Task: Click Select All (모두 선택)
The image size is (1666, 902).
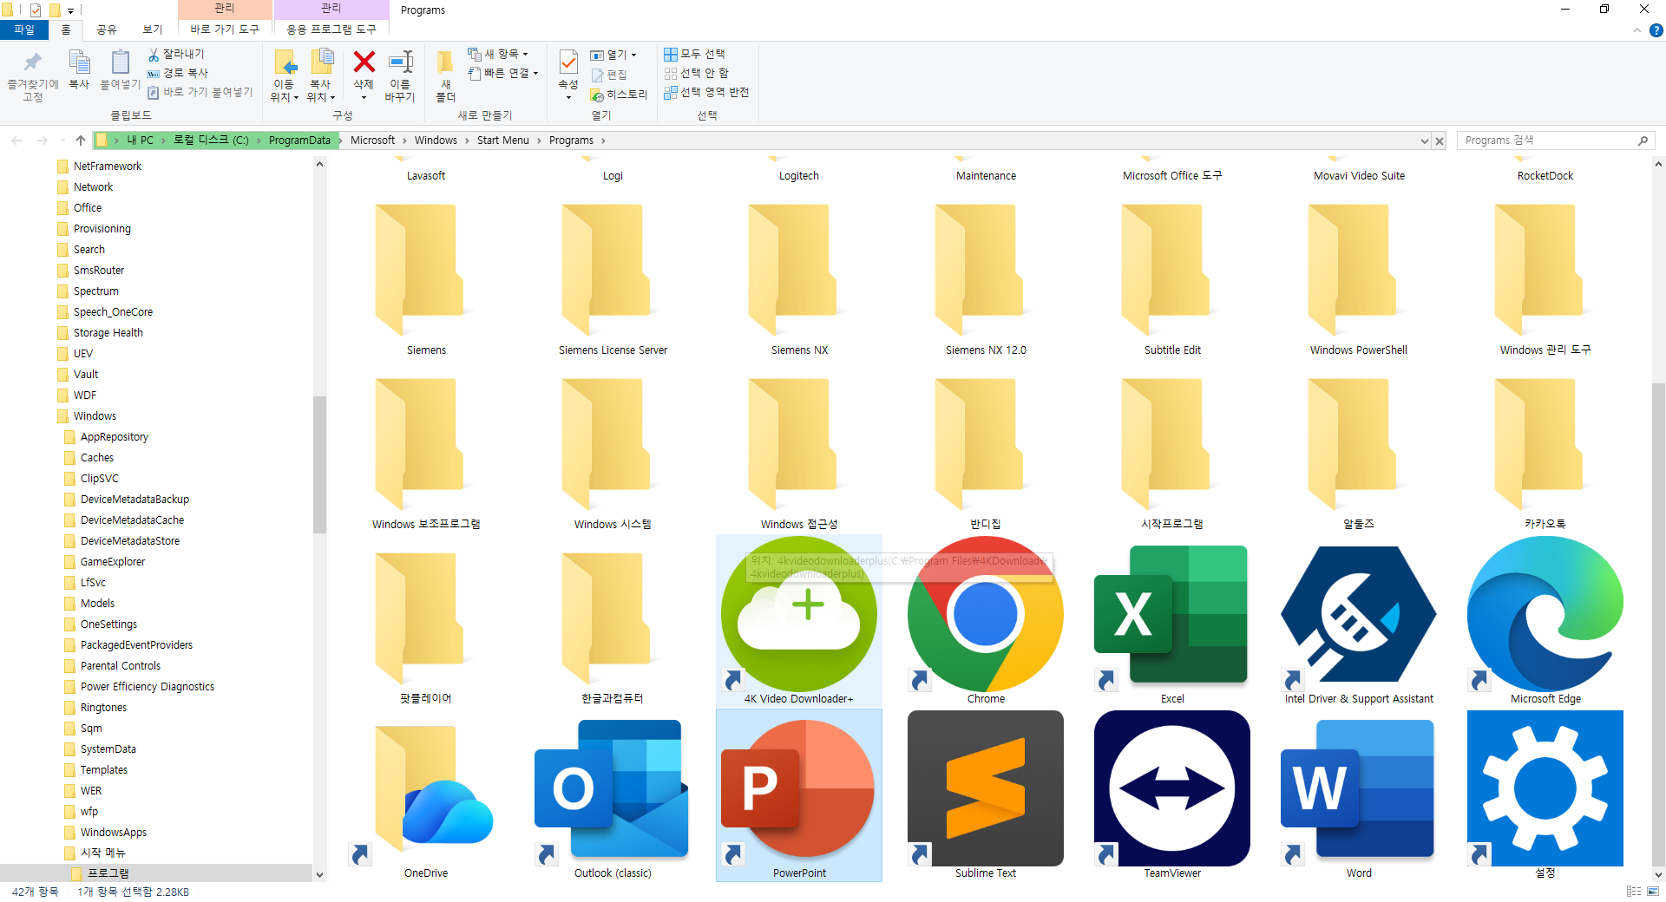Action: (694, 54)
